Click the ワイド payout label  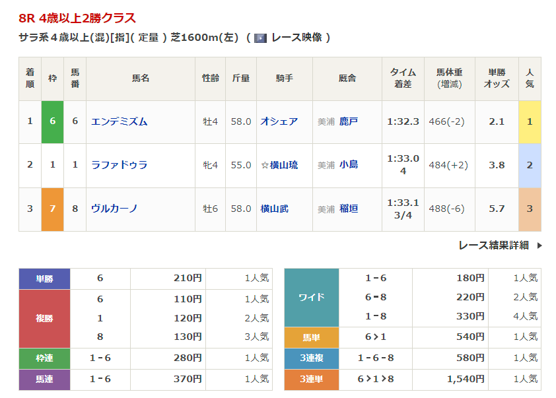311,297
